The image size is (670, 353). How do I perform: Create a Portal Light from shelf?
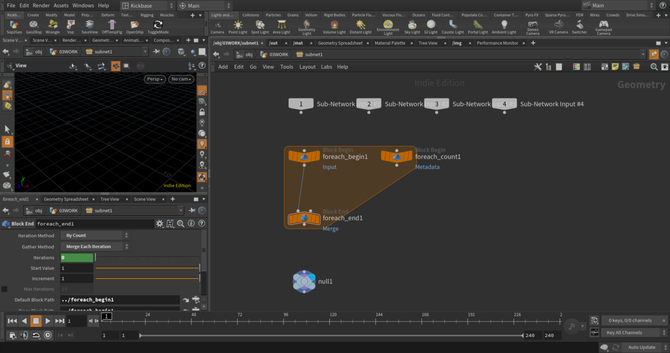pyautogui.click(x=477, y=27)
